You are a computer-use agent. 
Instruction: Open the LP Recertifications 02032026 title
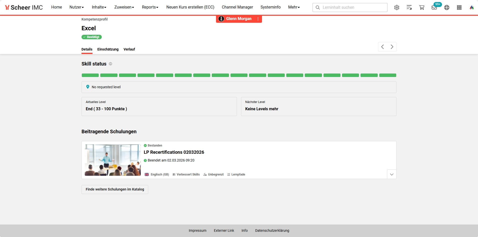(x=174, y=152)
